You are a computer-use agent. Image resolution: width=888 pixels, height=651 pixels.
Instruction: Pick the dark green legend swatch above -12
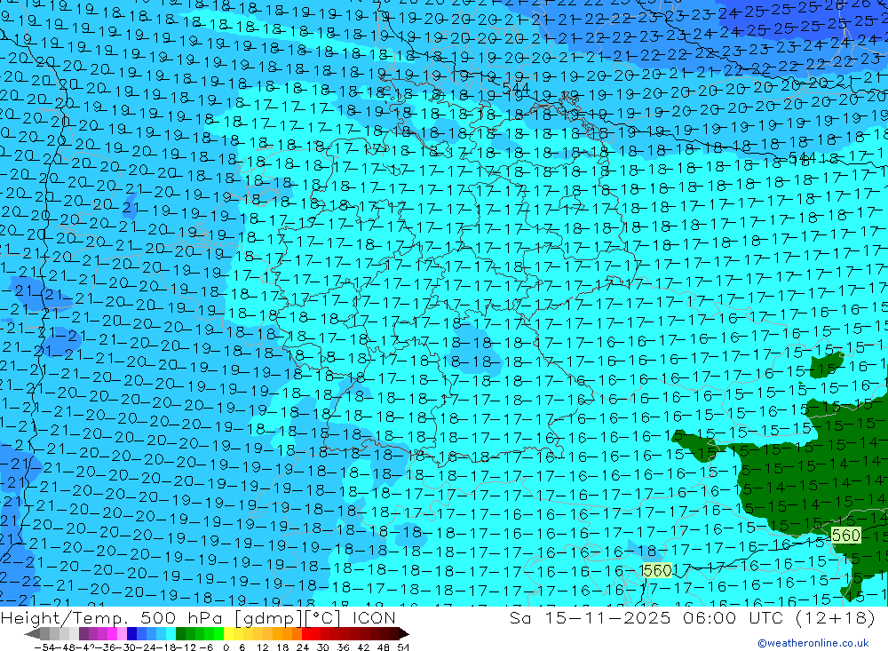coord(180,633)
